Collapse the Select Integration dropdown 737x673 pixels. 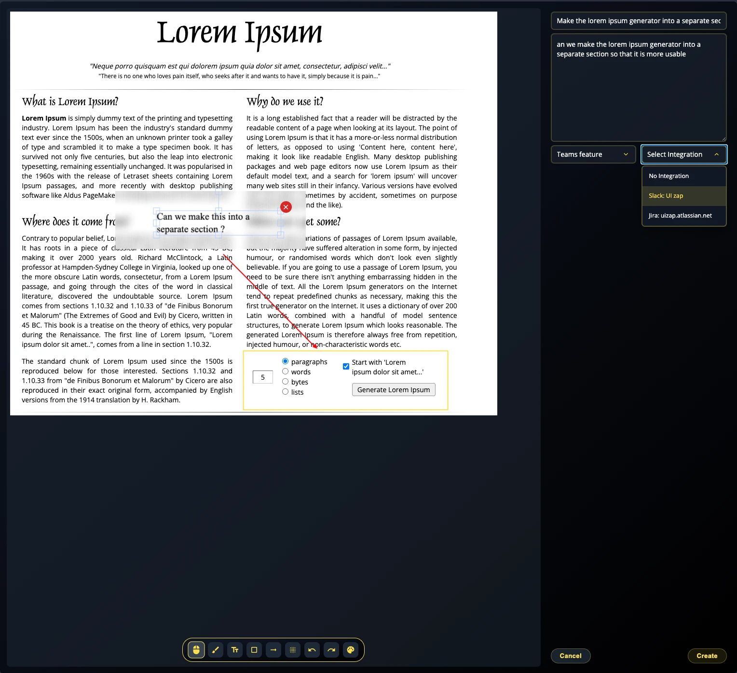683,154
